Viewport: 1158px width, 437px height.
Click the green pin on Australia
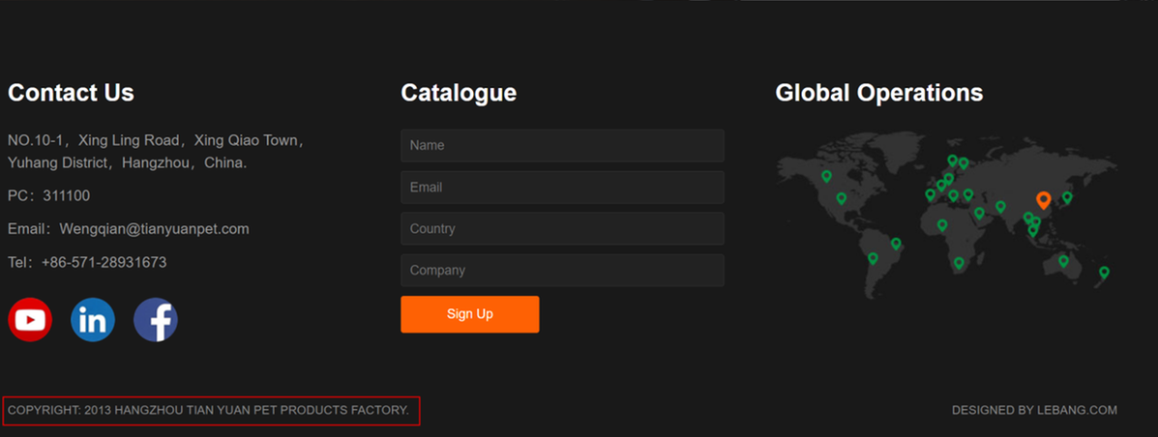[1063, 261]
